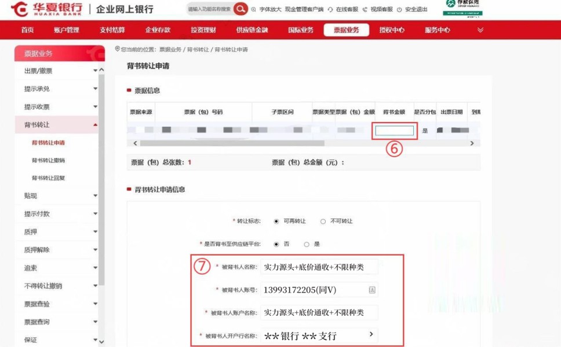The width and height of the screenshot is (561, 347).
Task: Click the 背书金额 input field
Action: click(394, 131)
